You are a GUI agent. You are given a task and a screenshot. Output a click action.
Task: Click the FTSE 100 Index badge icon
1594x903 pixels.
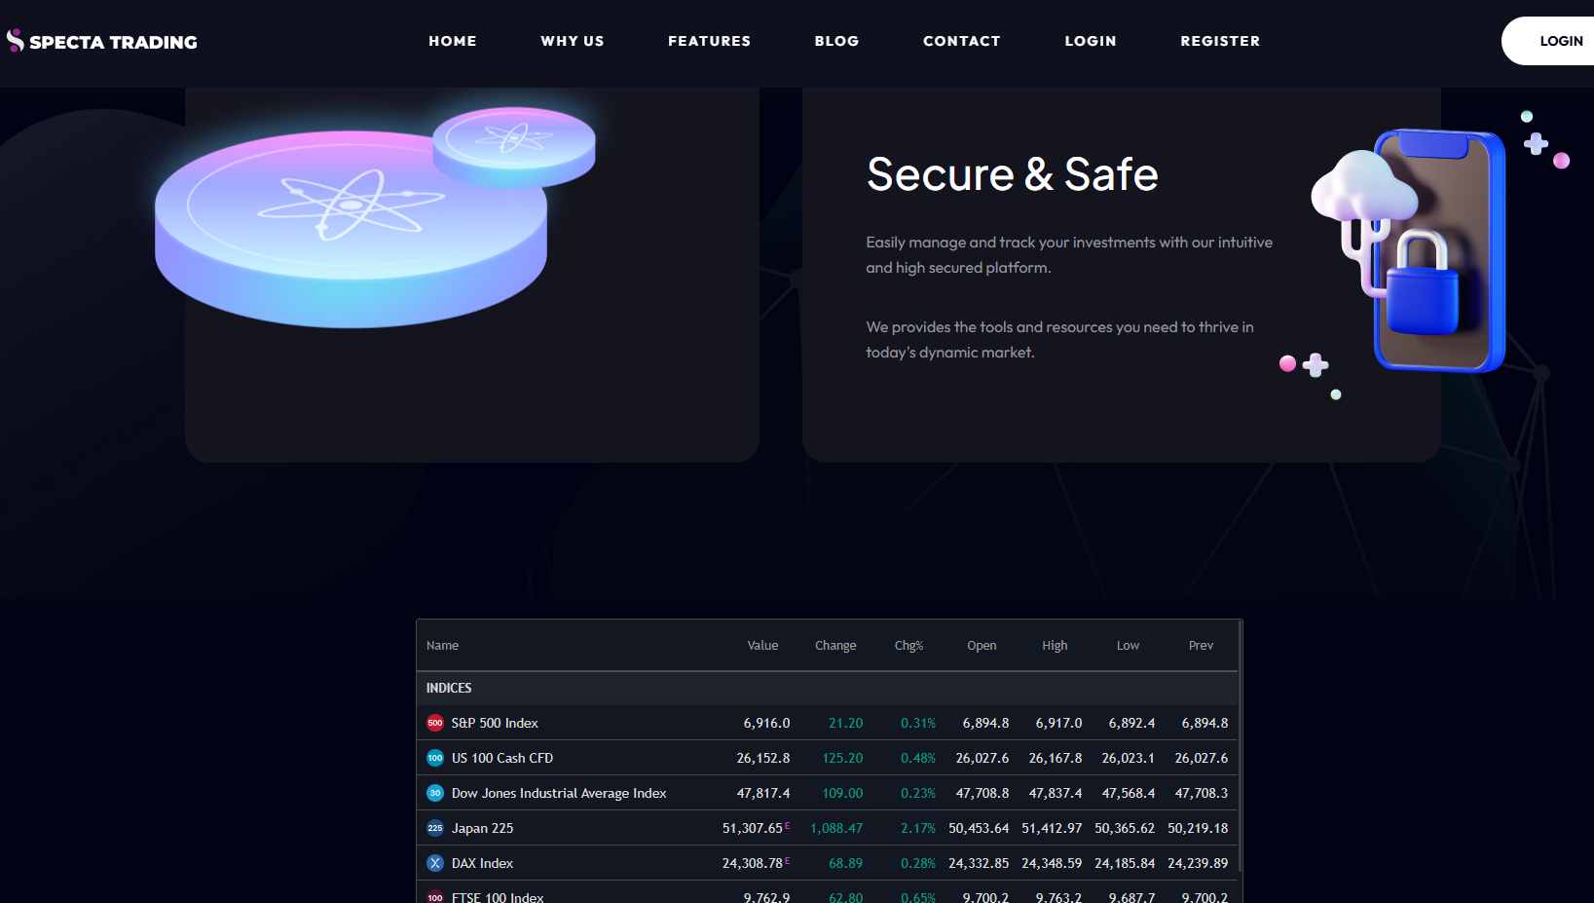coord(435,896)
